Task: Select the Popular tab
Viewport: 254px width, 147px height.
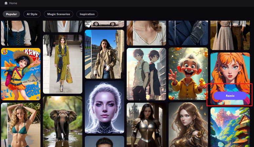Action: tap(11, 14)
